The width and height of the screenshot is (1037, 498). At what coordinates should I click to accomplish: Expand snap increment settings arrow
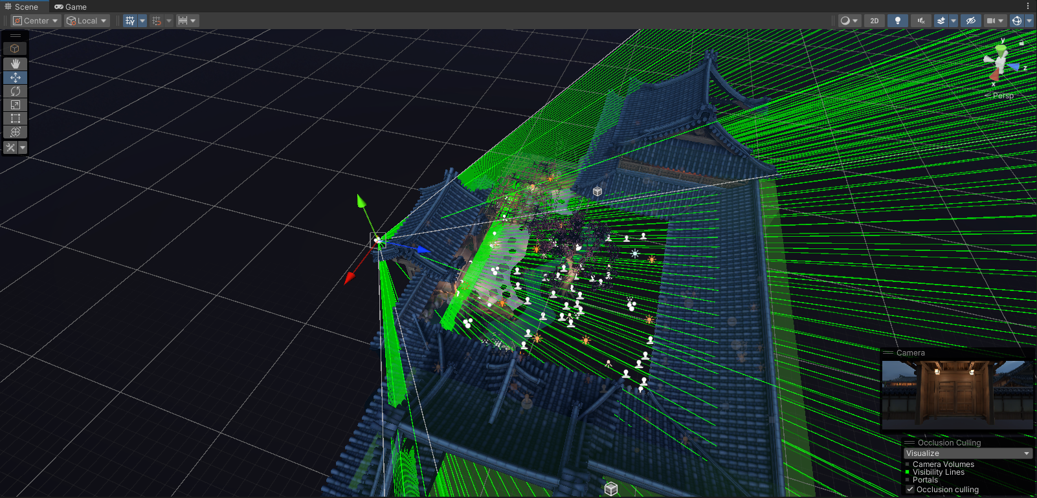193,21
